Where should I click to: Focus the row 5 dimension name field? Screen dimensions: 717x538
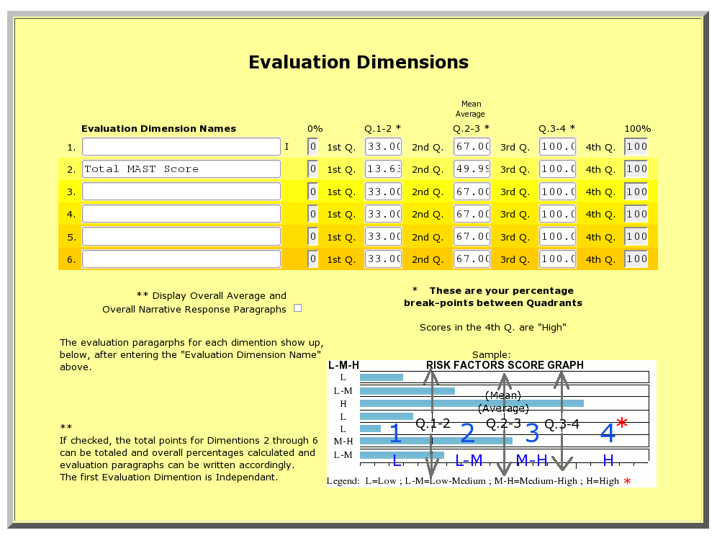(x=181, y=236)
